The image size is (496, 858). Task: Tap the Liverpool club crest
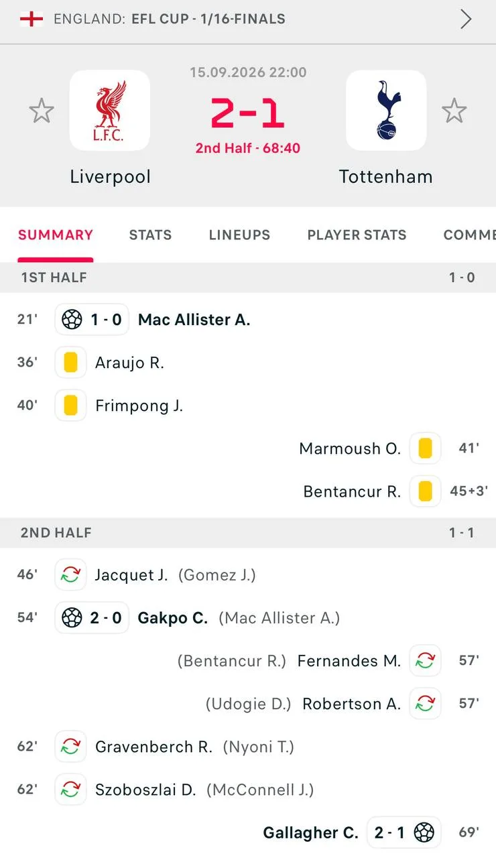point(110,111)
